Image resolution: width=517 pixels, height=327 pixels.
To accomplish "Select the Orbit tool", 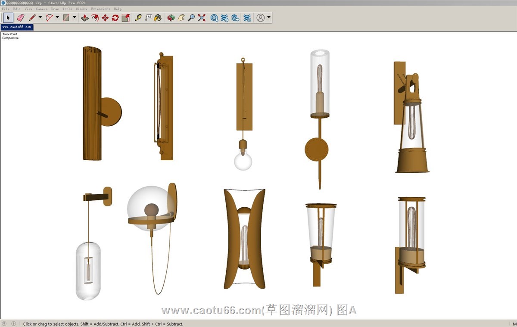I will click(x=171, y=18).
